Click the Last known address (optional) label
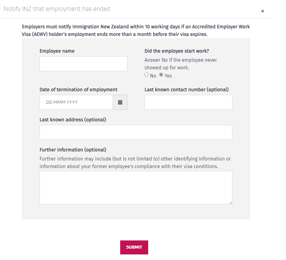 73,120
